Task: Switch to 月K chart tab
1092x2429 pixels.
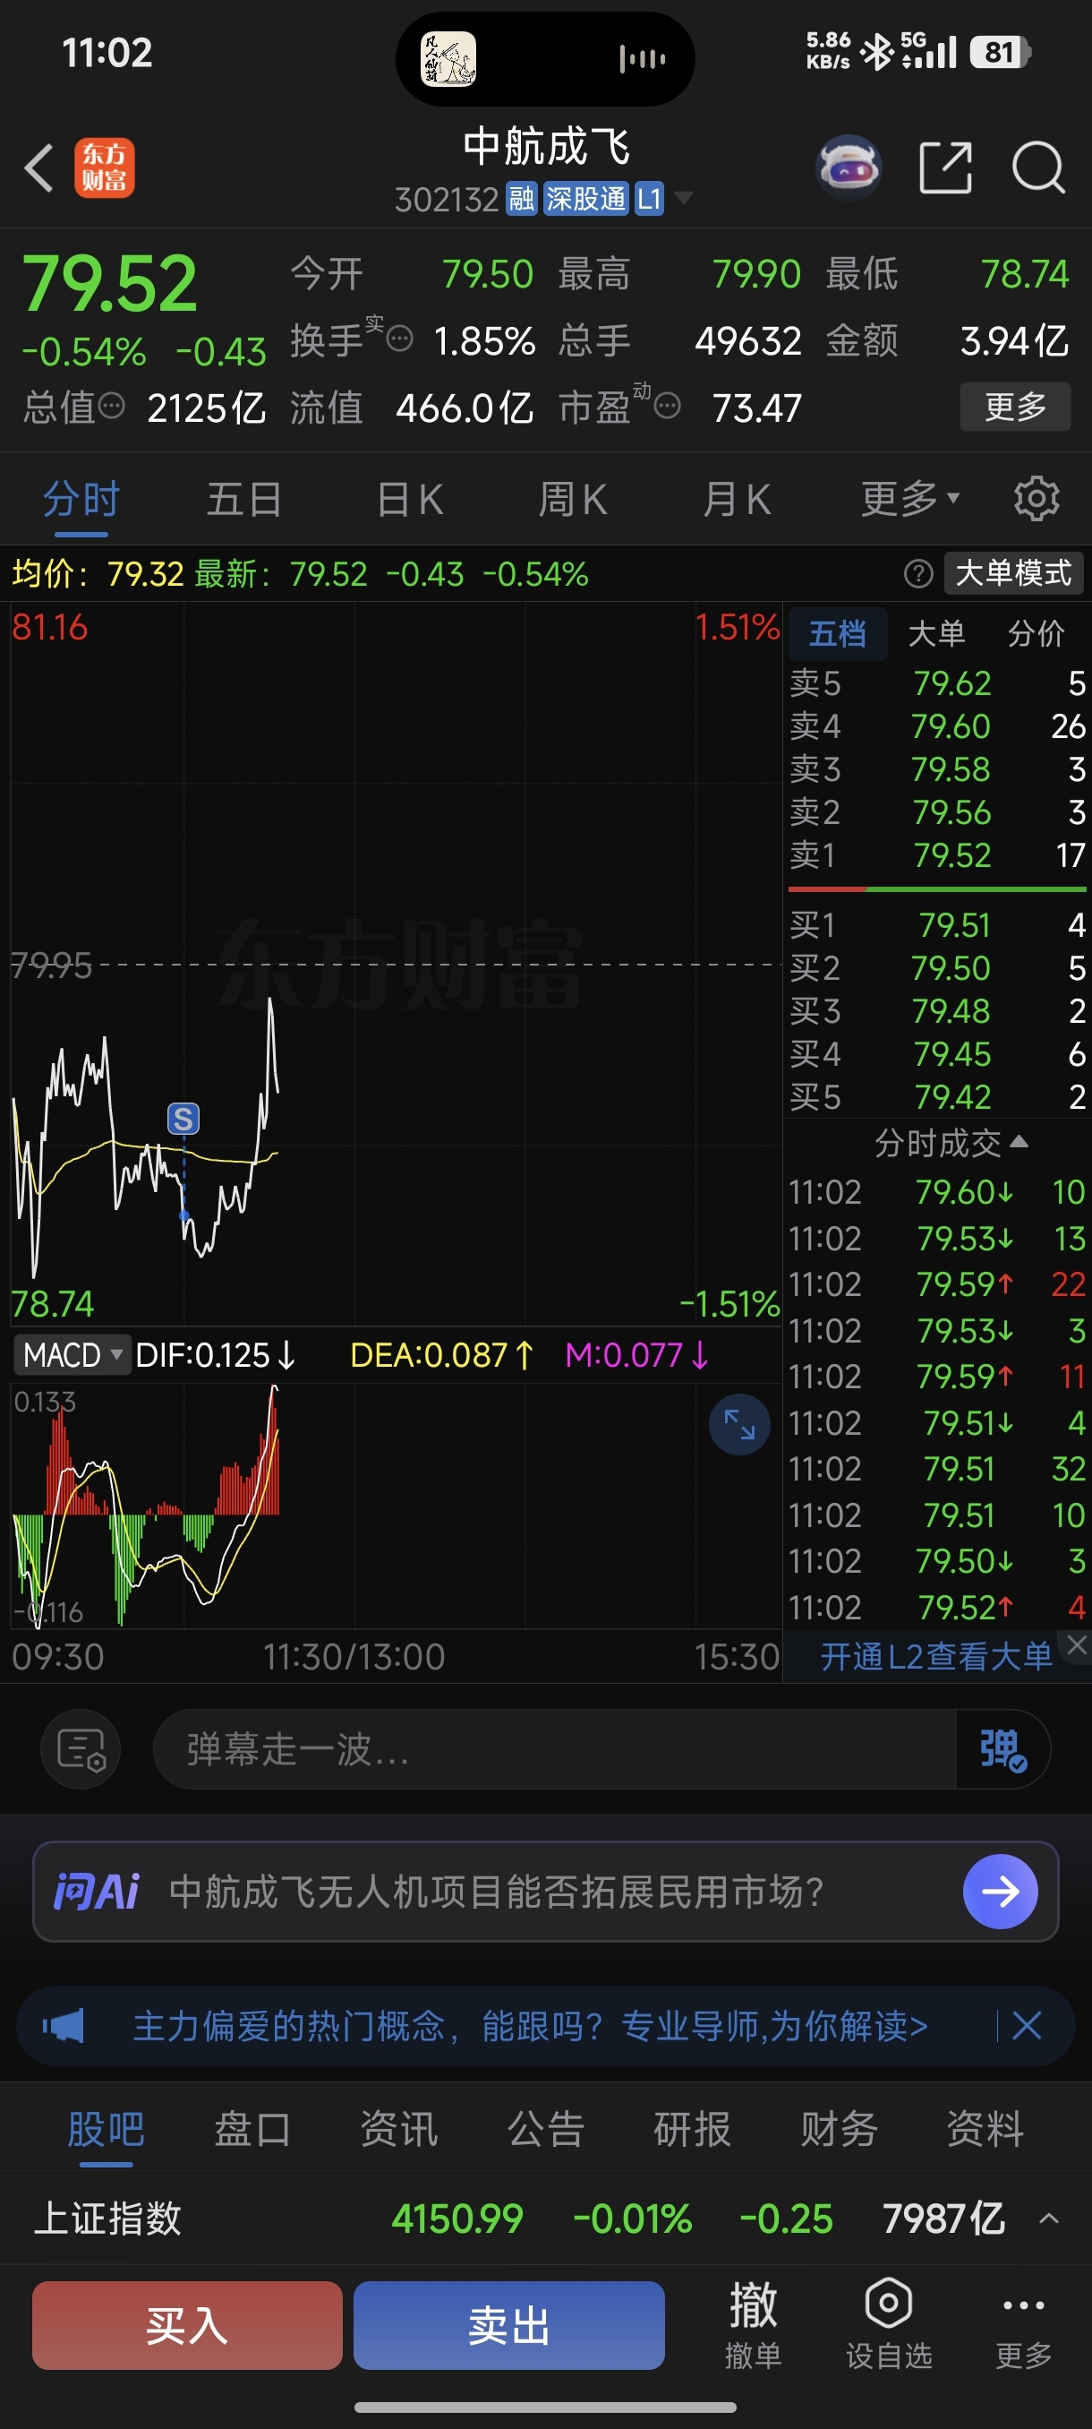Action: (x=736, y=498)
